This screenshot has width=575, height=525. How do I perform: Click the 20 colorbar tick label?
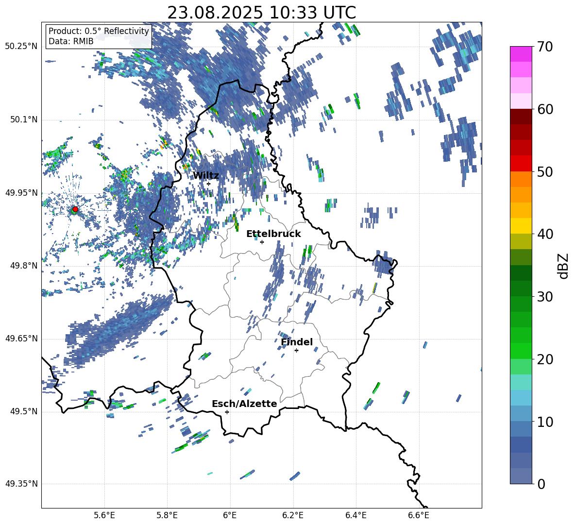point(545,359)
